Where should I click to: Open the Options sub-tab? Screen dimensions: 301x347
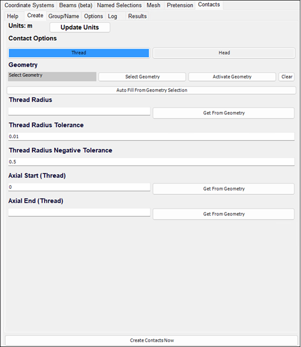pos(93,16)
